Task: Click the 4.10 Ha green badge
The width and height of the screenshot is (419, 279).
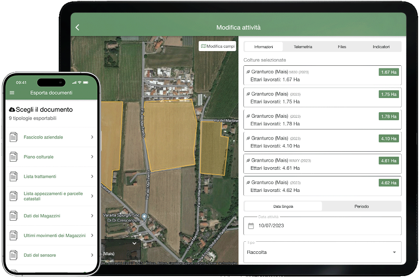Action: [388, 139]
